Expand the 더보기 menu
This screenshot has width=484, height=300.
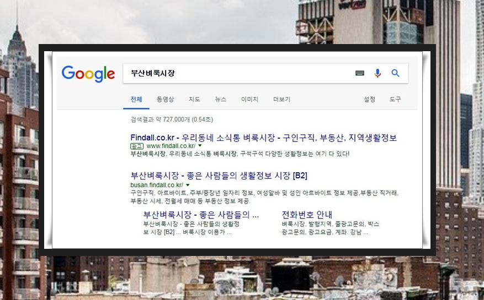(281, 99)
